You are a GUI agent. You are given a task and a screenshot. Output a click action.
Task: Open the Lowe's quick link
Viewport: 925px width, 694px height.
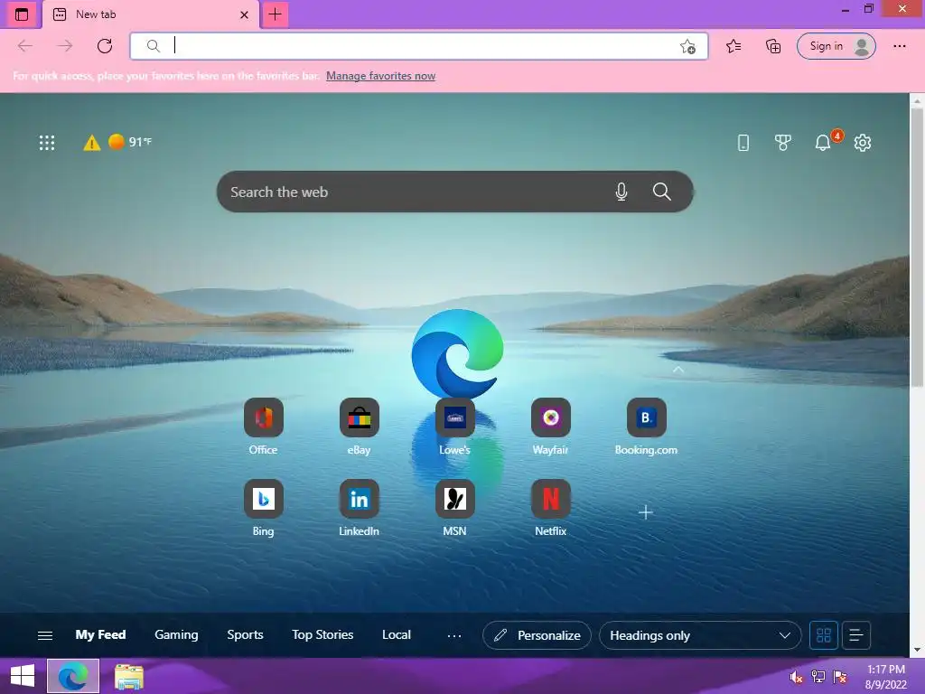(455, 427)
